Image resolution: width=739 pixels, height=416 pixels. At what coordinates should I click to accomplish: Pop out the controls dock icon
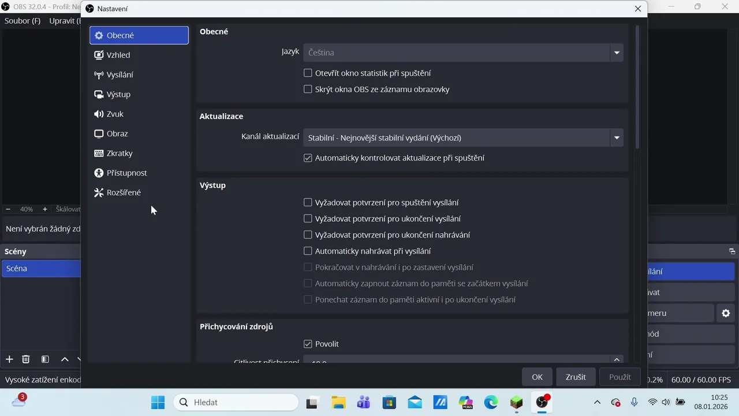732,251
